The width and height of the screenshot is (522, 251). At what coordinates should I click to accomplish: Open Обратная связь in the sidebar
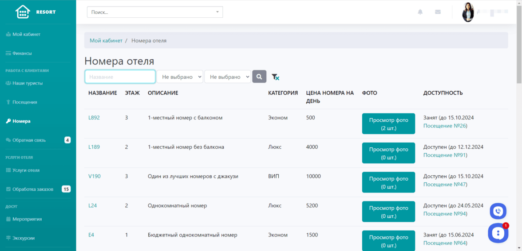29,140
